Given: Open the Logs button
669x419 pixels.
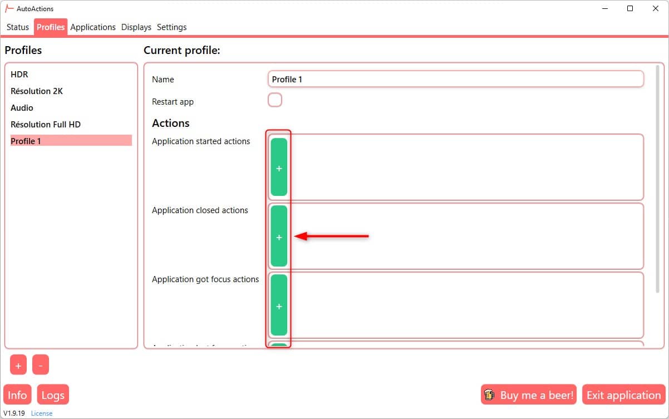Looking at the screenshot, I should [x=53, y=395].
